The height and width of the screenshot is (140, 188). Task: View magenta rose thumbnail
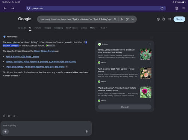pos(146,92)
